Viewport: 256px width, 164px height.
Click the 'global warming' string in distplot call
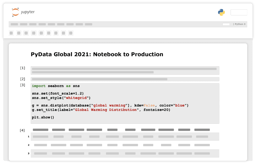[109, 106]
